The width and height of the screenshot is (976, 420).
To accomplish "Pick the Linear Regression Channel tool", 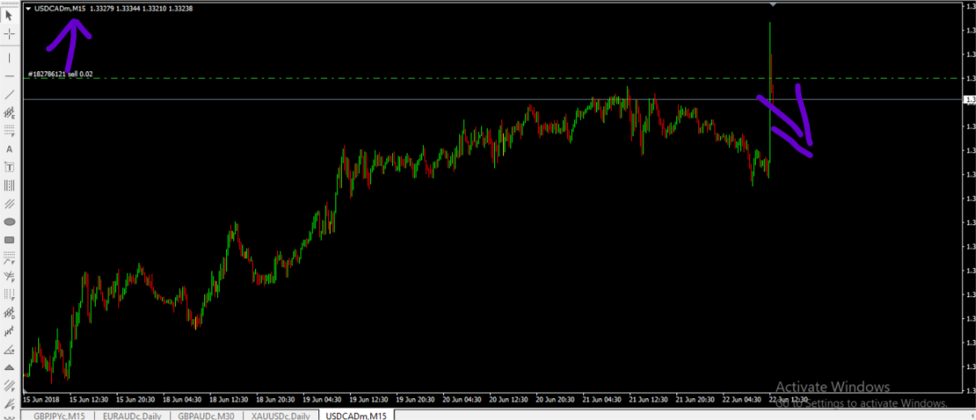I will point(10,331).
